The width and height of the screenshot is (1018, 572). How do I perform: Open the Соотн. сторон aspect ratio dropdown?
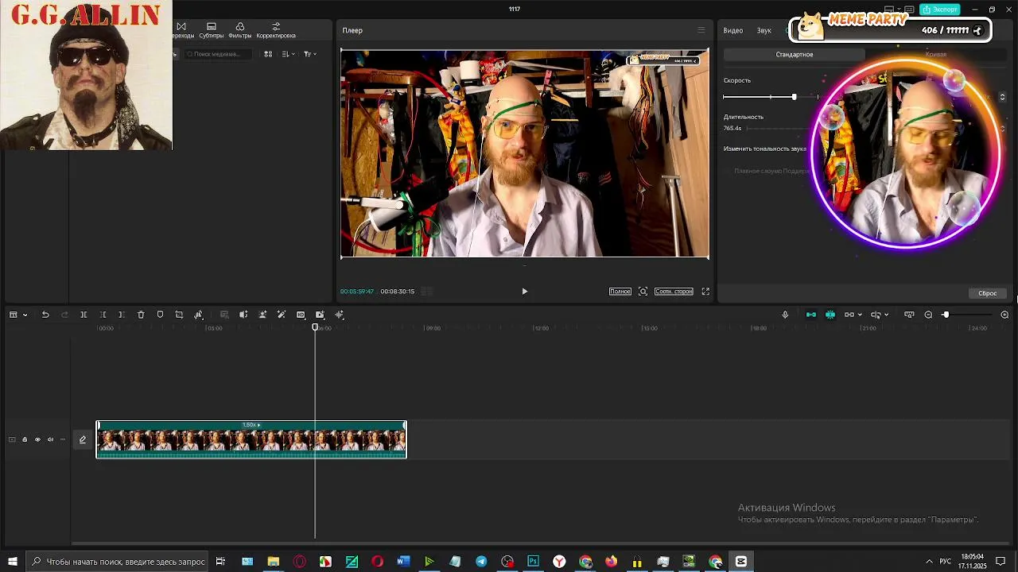[x=674, y=292]
